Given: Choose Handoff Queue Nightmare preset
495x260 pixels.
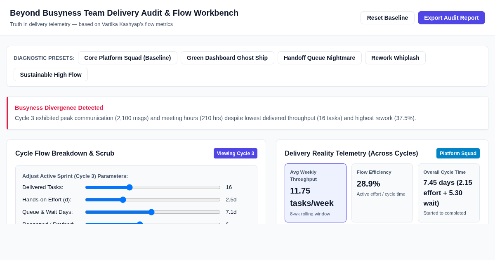Looking at the screenshot, I should point(319,58).
